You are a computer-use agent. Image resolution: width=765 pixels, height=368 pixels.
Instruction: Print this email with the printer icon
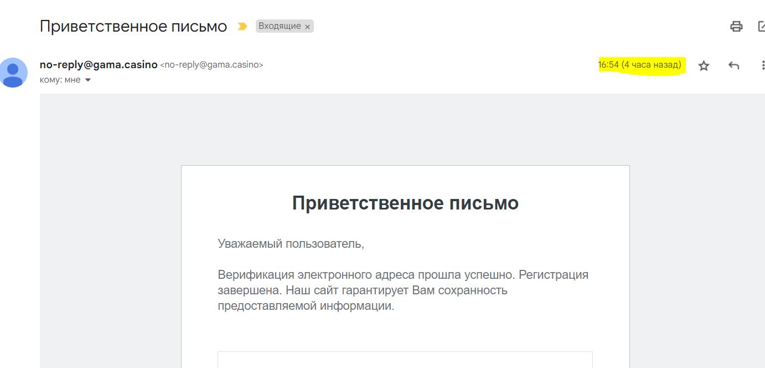point(736,26)
